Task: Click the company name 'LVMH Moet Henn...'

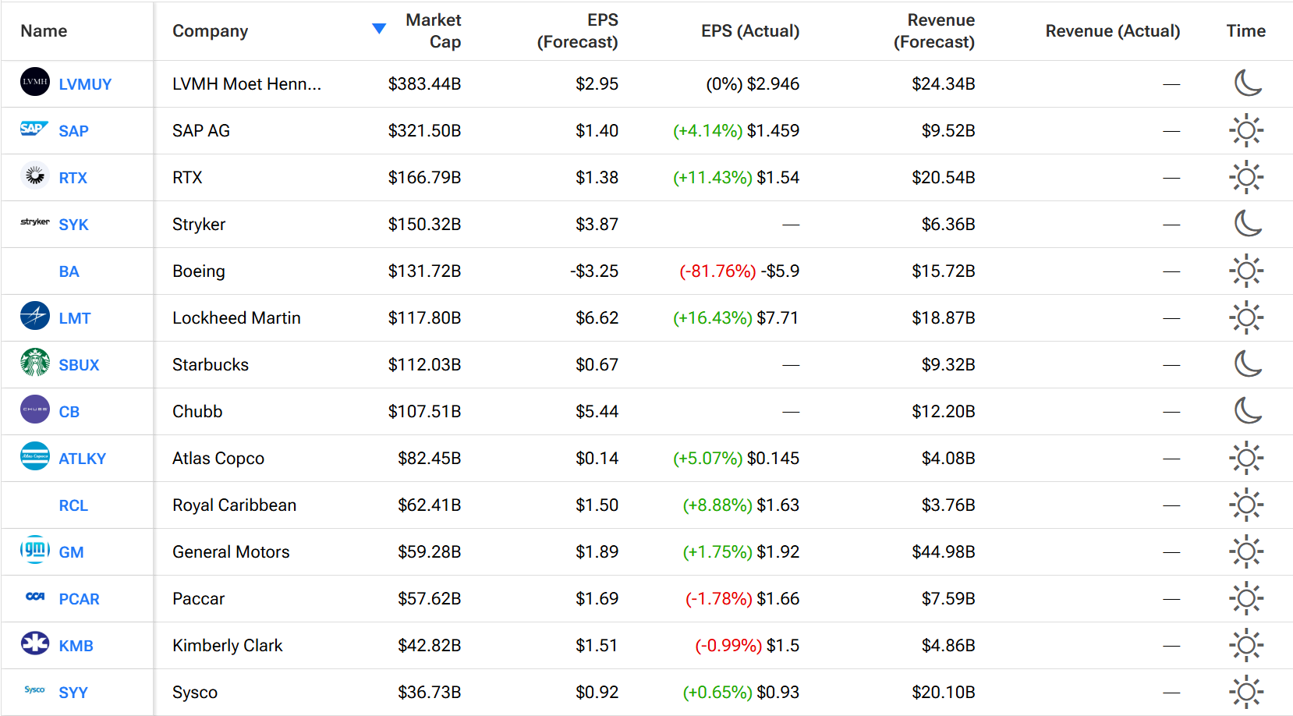Action: pyautogui.click(x=246, y=83)
